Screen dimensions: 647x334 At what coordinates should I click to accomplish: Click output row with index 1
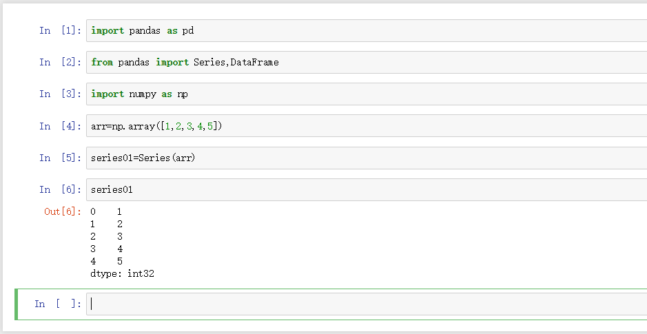(x=106, y=225)
